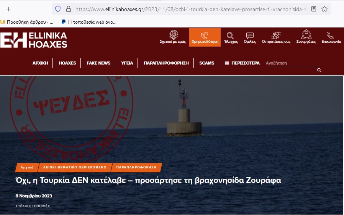Click ΠΑΡΑΠΛΗΡΟΦΟΡΗΣΗ orange category tag
Image resolution: width=344 pixels, height=215 pixels.
(136, 167)
